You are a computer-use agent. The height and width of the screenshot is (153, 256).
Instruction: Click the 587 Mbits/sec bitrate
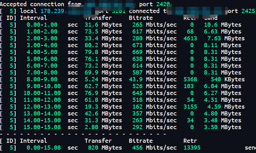pos(154,72)
